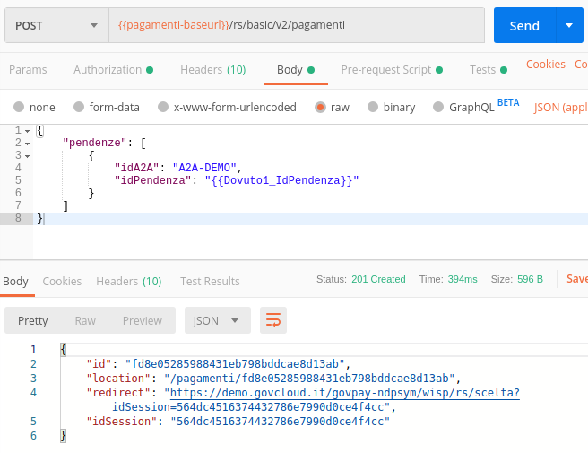Click the "pendenze" key in the editor
Viewport: 588px width, 453px height.
(x=95, y=143)
